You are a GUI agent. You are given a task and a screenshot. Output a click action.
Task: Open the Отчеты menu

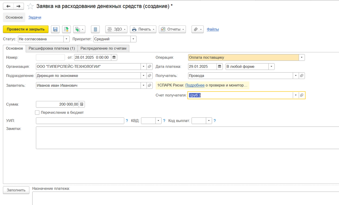coord(172,29)
